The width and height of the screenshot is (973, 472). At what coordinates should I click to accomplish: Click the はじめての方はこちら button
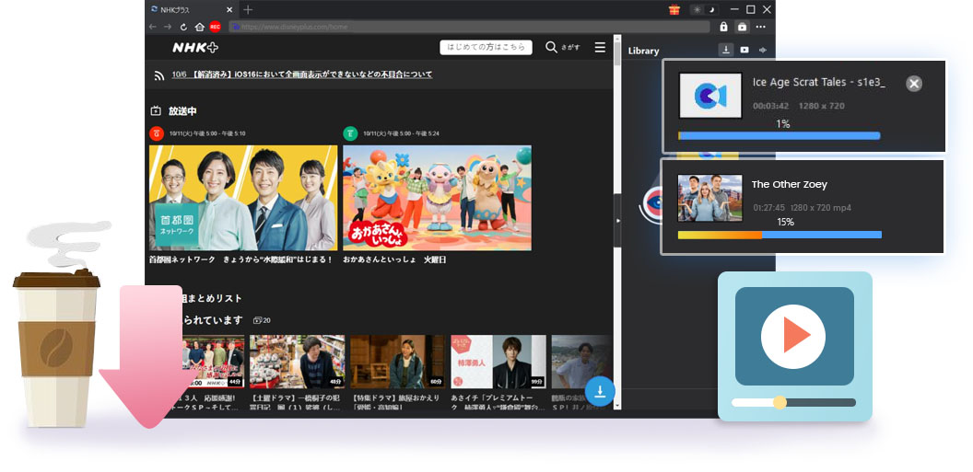coord(486,47)
